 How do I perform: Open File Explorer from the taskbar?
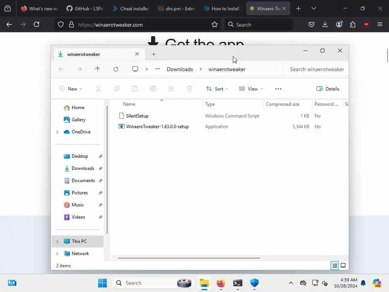[204, 283]
